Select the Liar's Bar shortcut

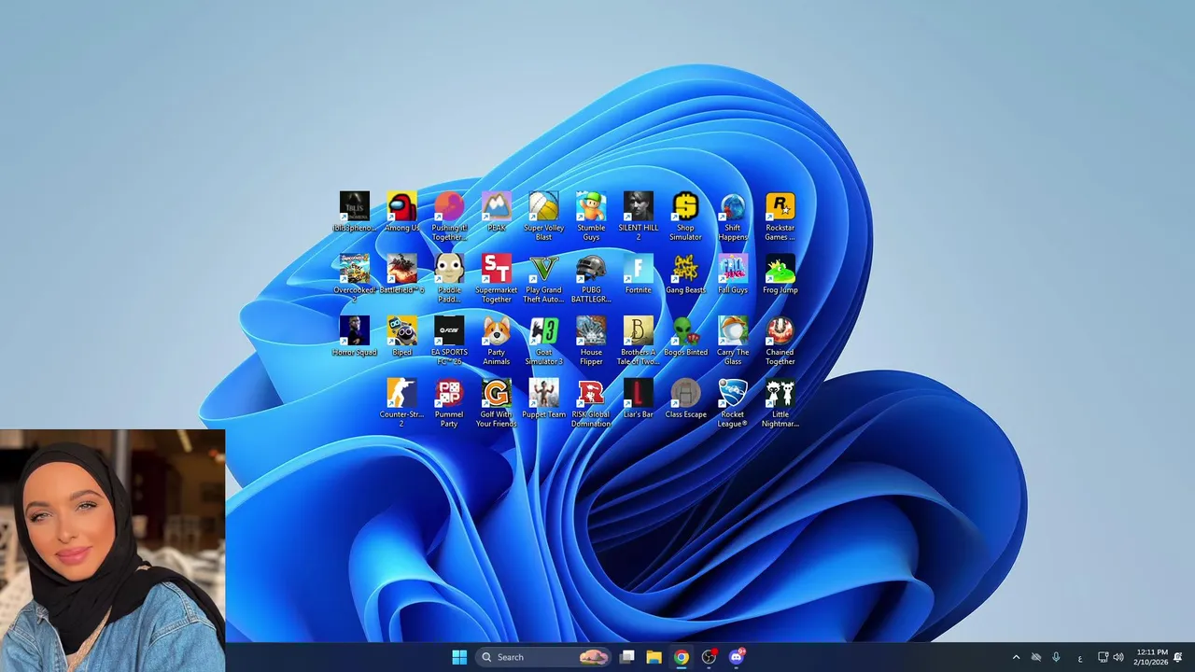639,399
